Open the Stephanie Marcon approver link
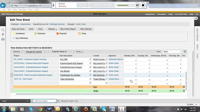 pos(116,59)
